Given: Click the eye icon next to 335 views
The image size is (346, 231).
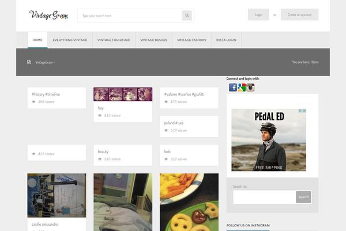Looking at the screenshot, I should click(x=100, y=159).
